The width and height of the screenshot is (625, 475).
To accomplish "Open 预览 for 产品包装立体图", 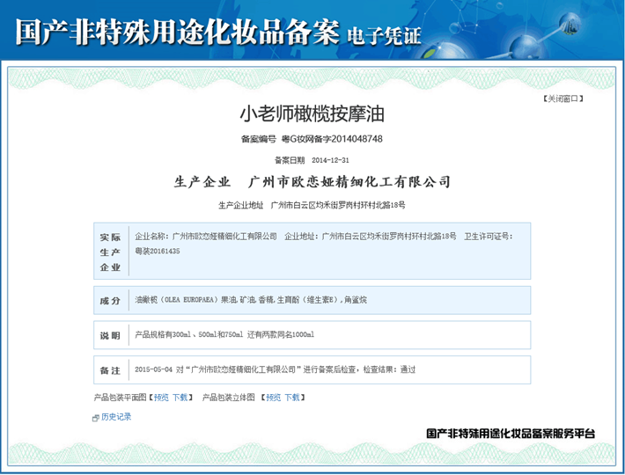I will pyautogui.click(x=274, y=398).
